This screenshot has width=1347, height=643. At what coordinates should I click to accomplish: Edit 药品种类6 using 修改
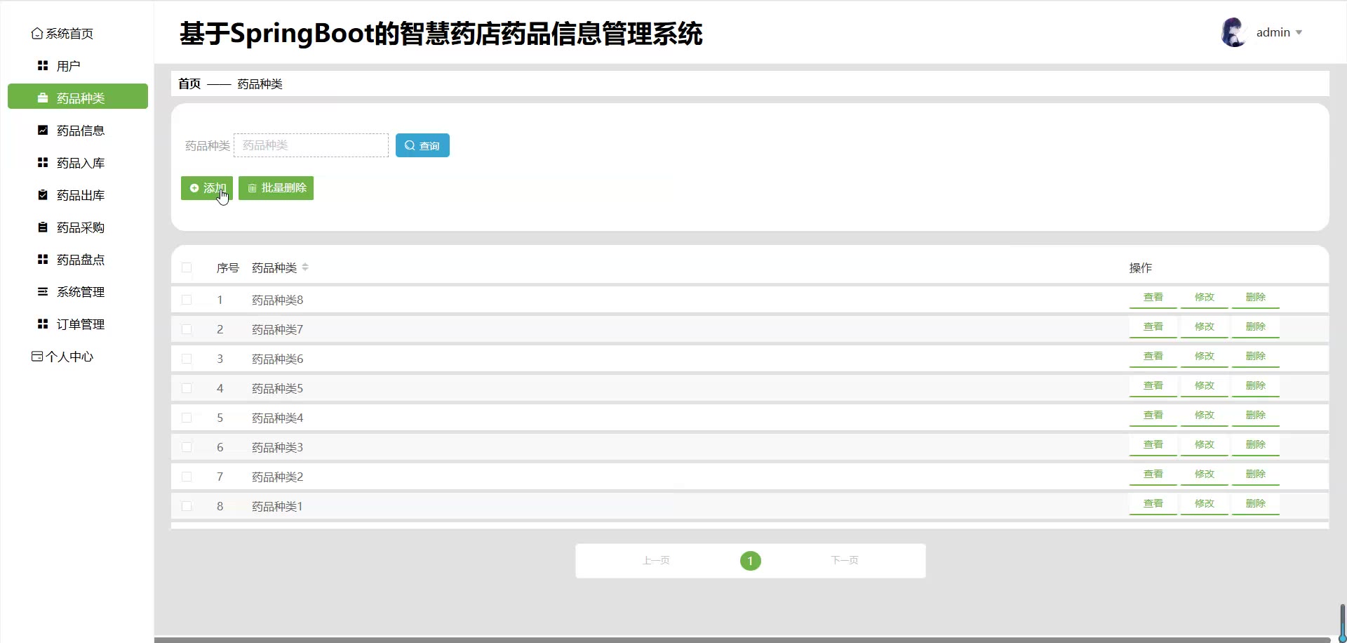pyautogui.click(x=1205, y=357)
